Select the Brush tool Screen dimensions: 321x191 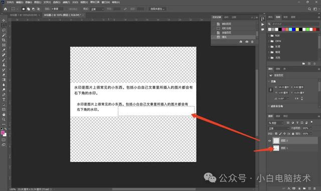tap(4, 60)
